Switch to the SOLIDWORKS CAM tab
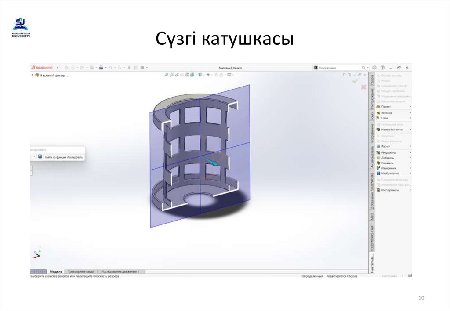The width and height of the screenshot is (450, 311). point(371,234)
